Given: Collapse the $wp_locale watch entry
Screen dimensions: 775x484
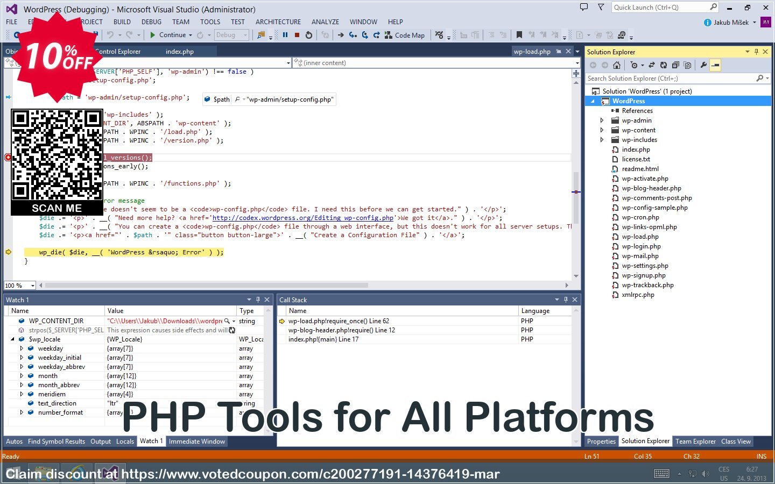Looking at the screenshot, I should 12,339.
